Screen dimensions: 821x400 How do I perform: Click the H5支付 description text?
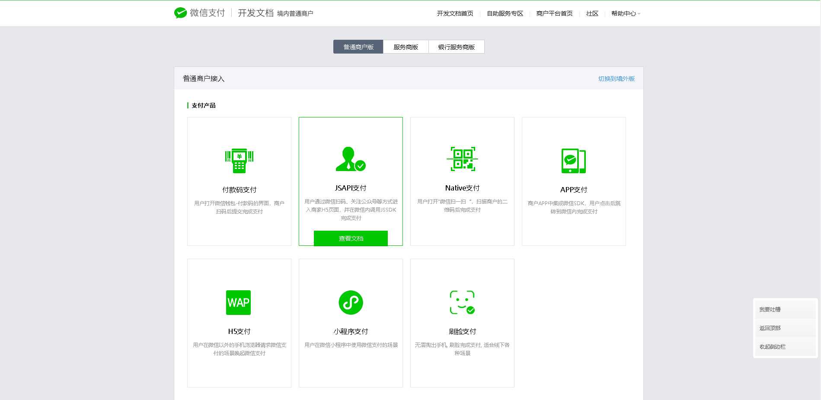tap(239, 349)
